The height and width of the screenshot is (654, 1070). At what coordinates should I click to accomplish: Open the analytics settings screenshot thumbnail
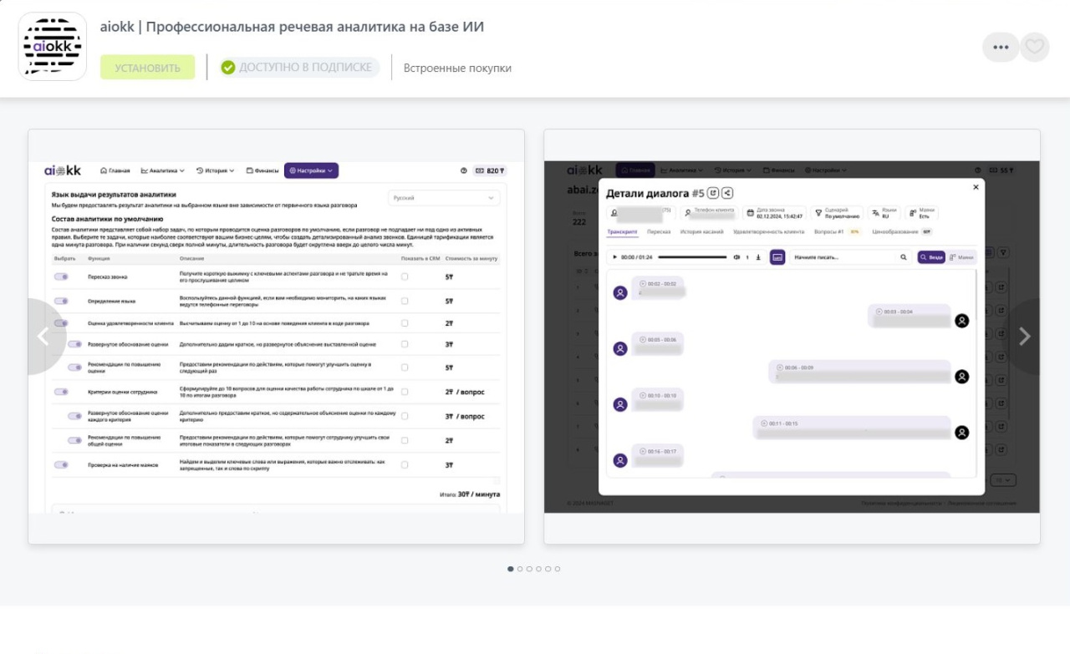click(x=277, y=337)
